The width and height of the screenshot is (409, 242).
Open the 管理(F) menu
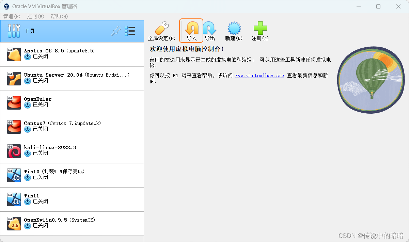(12, 16)
